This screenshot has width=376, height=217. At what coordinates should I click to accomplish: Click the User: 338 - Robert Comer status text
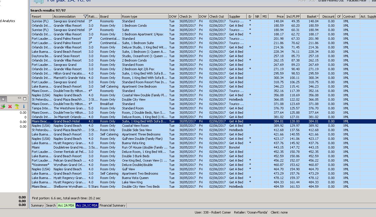213,212
